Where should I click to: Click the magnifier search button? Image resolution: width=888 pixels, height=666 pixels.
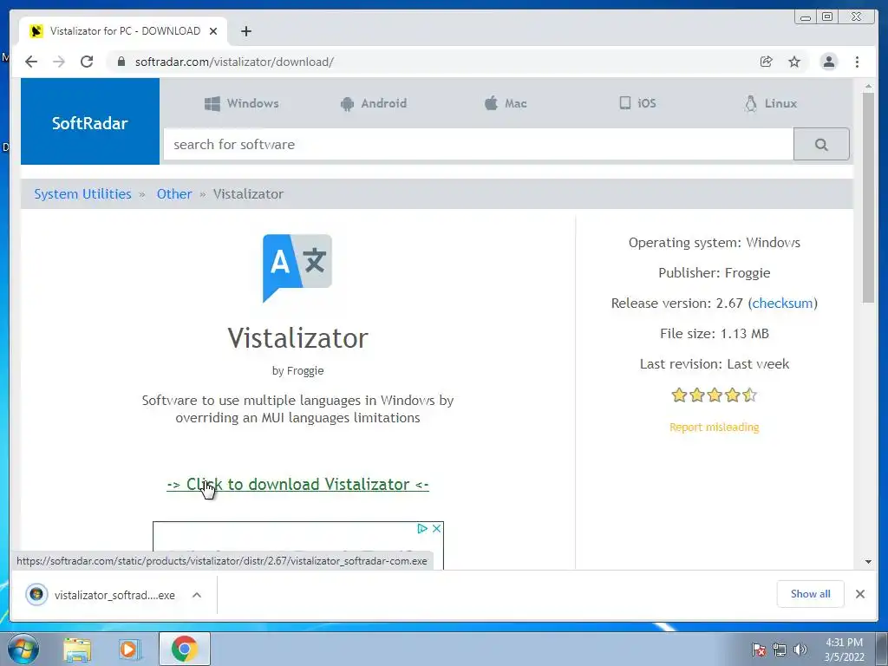click(x=821, y=145)
